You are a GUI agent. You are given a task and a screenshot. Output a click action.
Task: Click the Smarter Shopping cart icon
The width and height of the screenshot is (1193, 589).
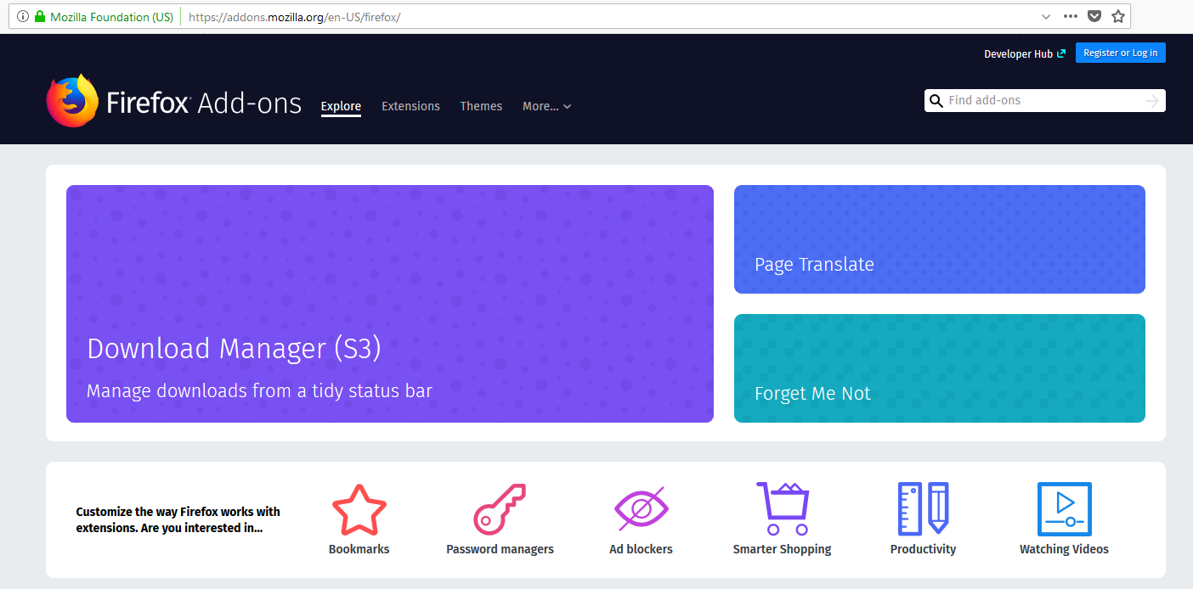pyautogui.click(x=782, y=509)
